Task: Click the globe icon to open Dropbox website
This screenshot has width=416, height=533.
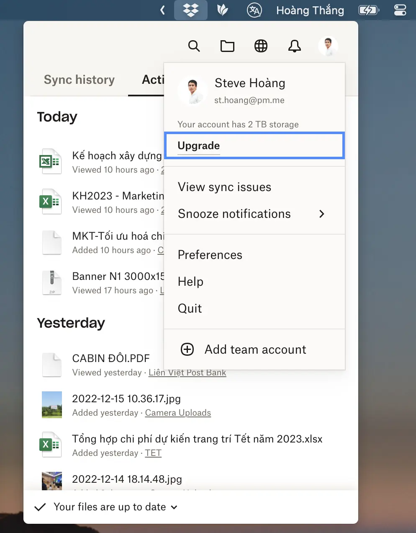Action: click(261, 46)
